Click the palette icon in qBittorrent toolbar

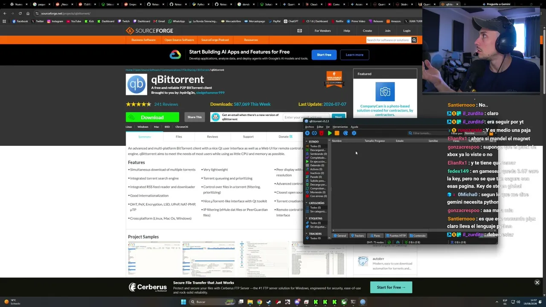pos(346,133)
